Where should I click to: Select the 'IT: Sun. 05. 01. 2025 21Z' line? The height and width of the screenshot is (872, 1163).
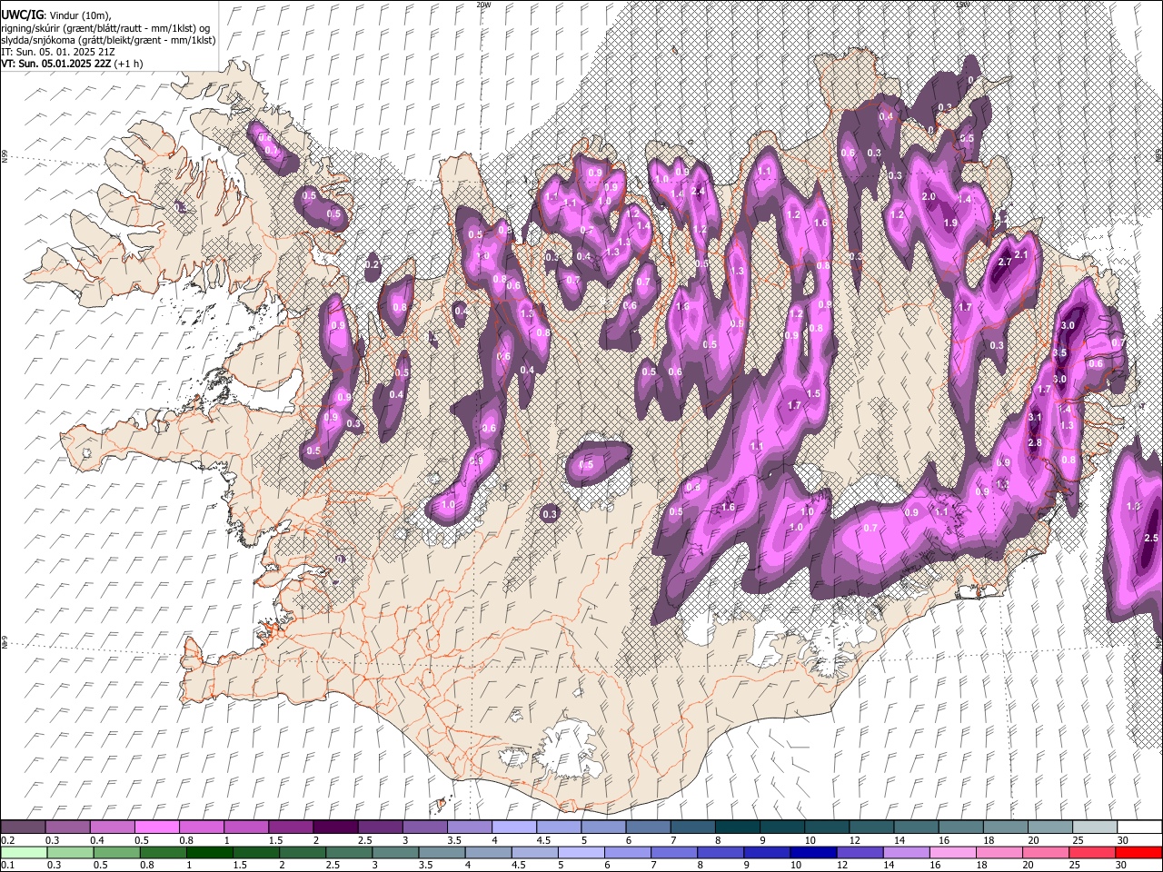point(58,52)
